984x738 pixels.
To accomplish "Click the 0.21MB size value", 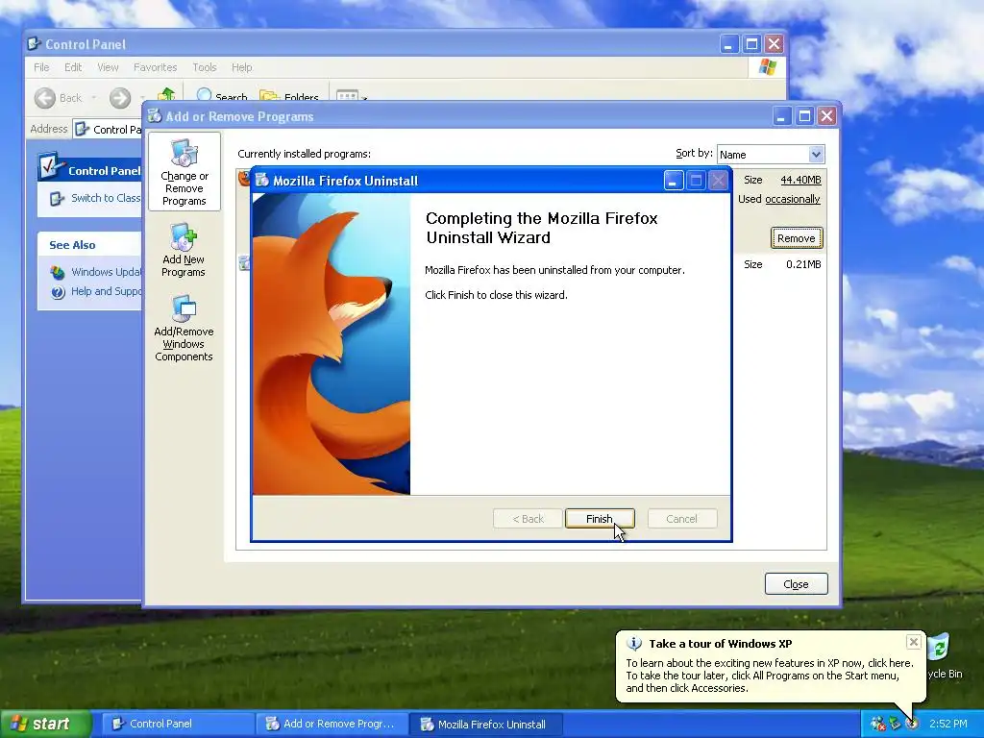I will 803,264.
